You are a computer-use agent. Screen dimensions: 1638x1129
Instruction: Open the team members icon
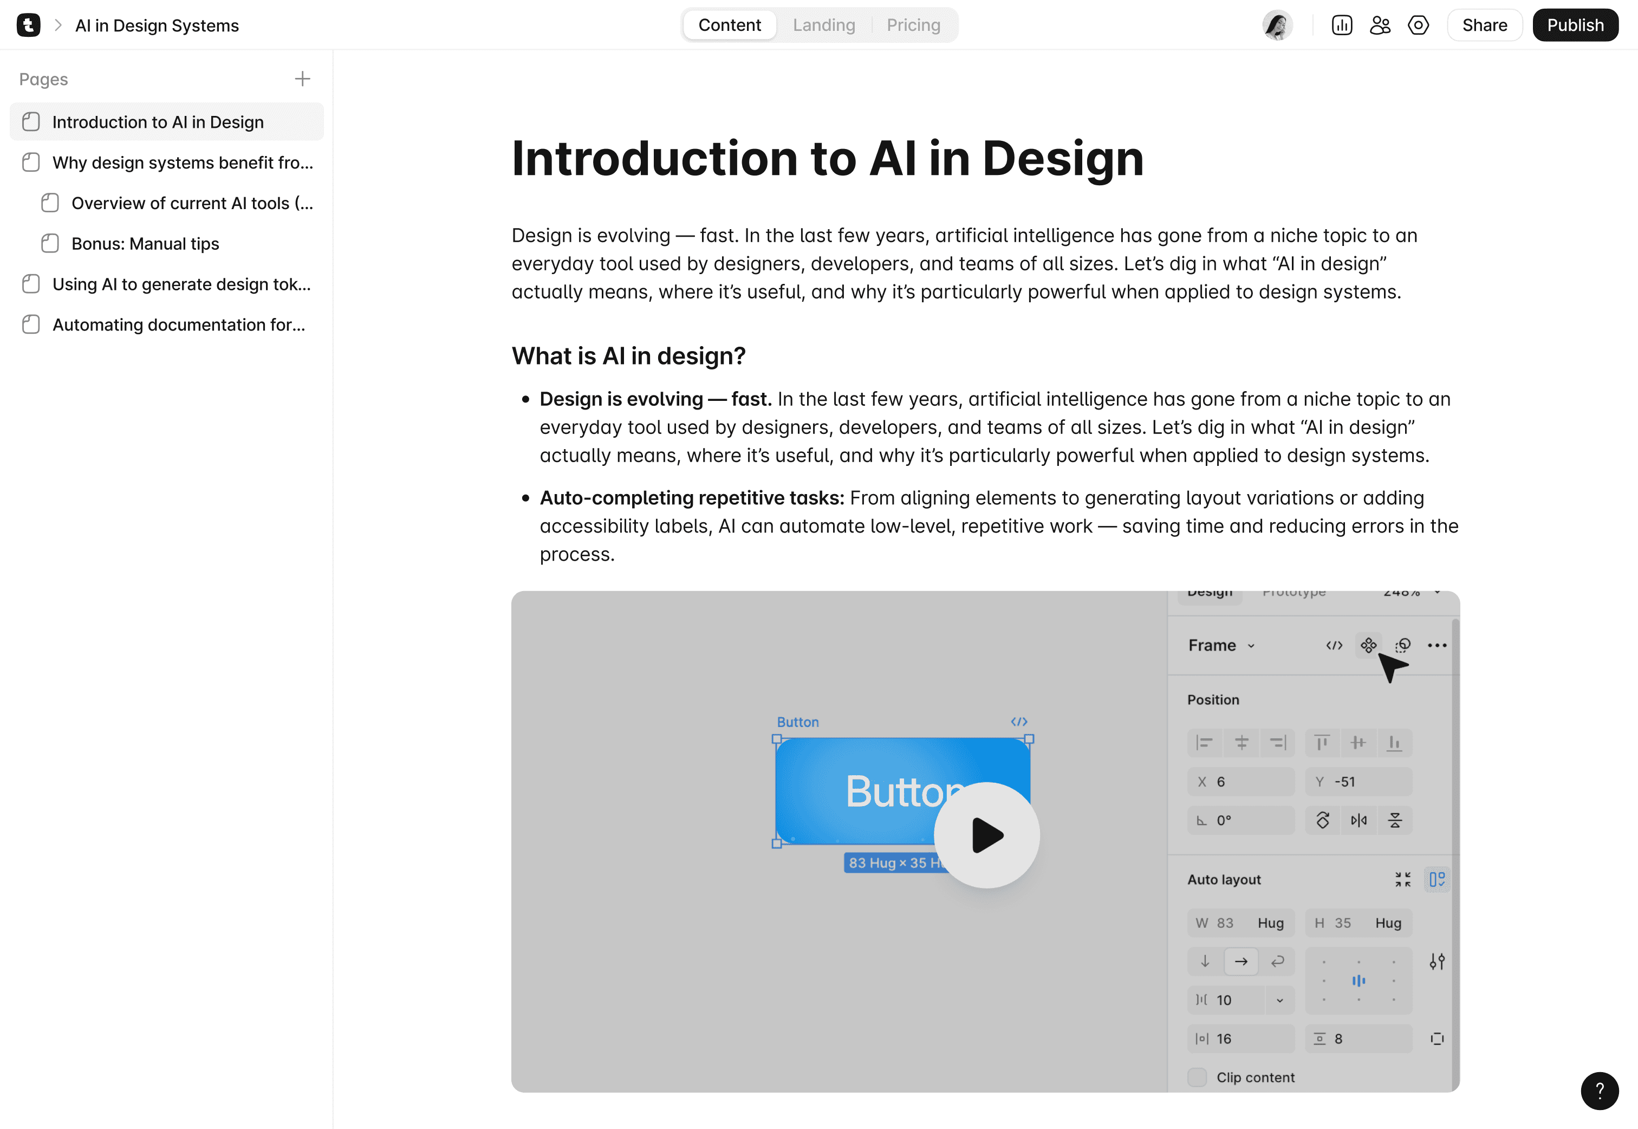pos(1379,25)
